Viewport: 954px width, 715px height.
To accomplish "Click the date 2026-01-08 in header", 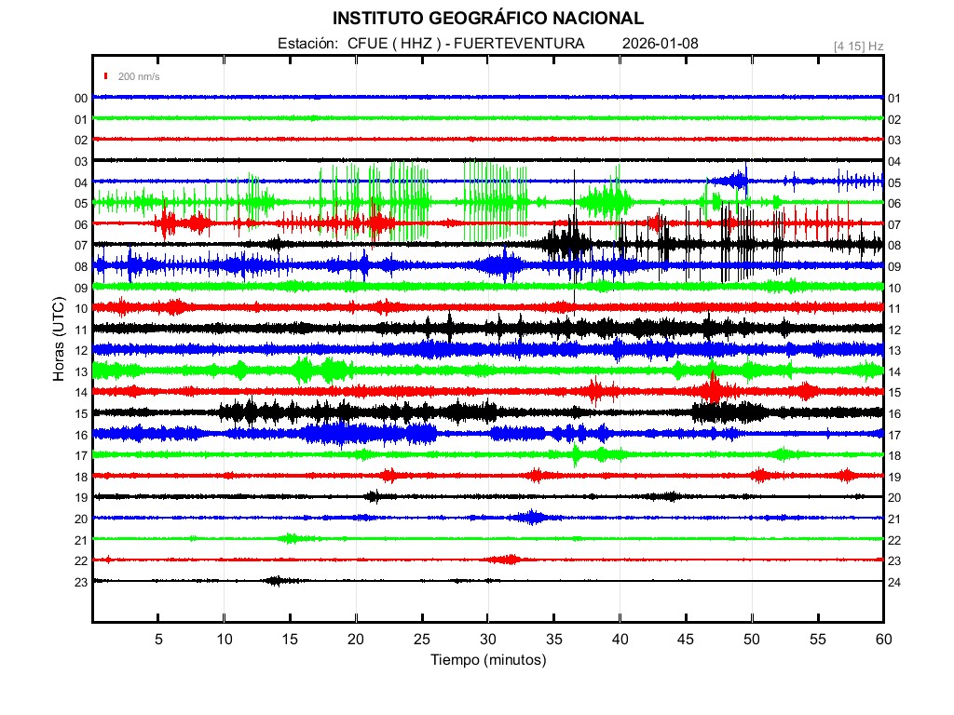I will (660, 44).
